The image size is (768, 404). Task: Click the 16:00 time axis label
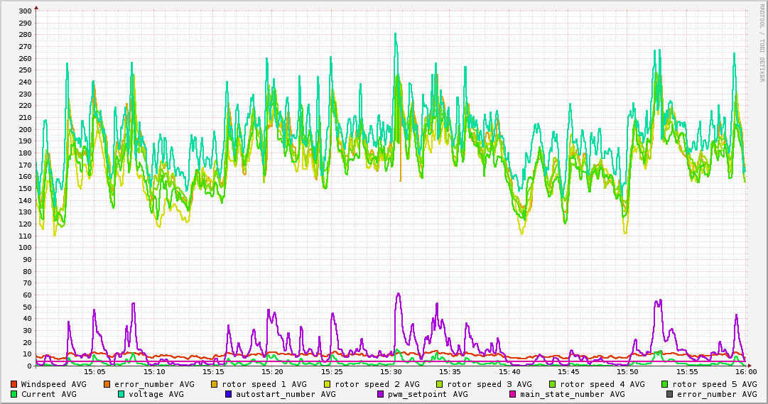point(746,372)
